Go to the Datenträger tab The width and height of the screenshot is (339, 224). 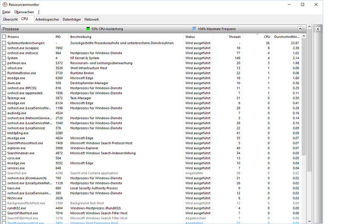(x=72, y=19)
